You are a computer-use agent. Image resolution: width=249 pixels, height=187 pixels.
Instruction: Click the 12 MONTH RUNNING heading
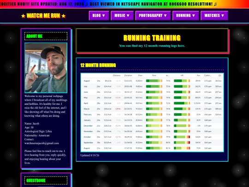pyautogui.click(x=98, y=65)
